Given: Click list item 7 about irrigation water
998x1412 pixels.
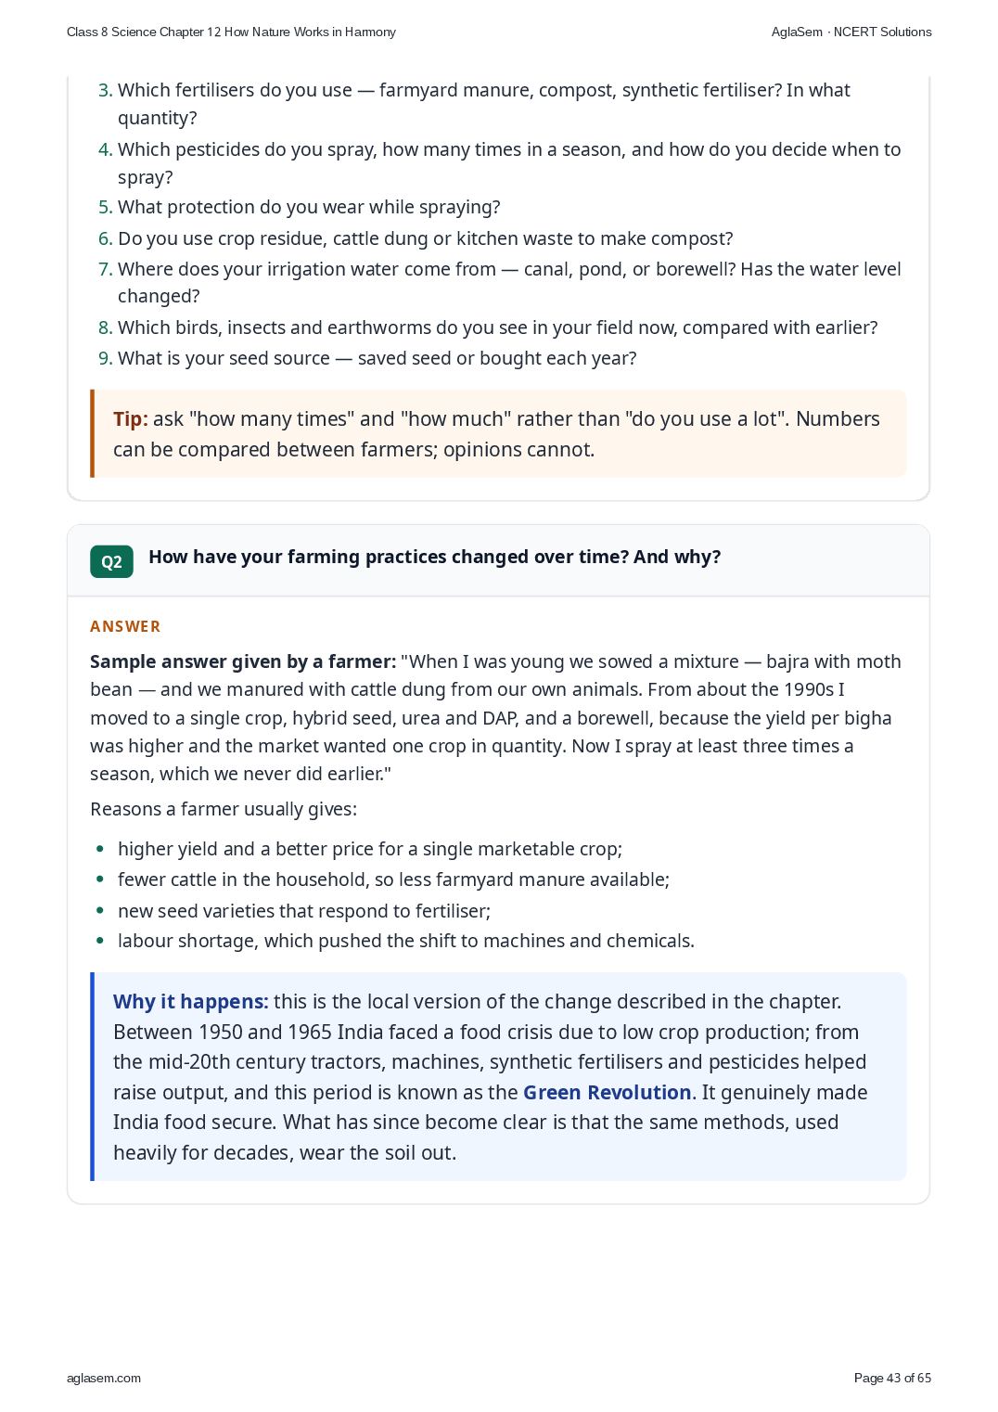Looking at the screenshot, I should [x=500, y=282].
